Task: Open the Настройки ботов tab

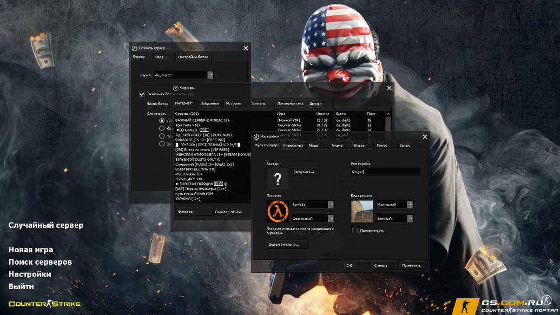Action: click(193, 57)
